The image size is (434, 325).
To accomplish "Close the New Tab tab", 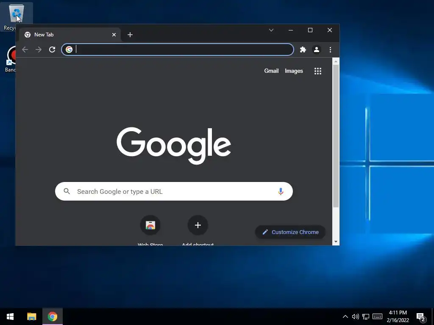I will (114, 35).
